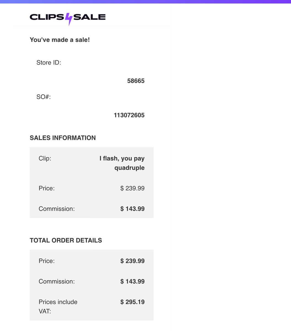Click the TOTAL ORDER DETAILS heading
Viewport: 291px width, 331px height.
pyautogui.click(x=66, y=241)
